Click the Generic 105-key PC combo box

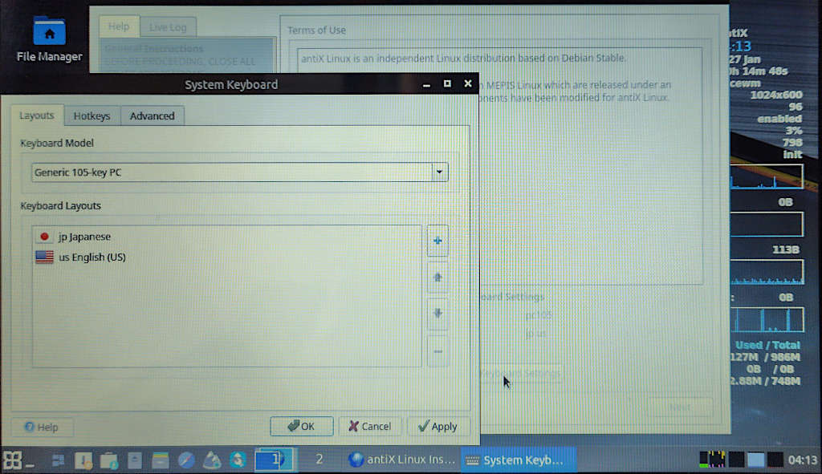231,172
